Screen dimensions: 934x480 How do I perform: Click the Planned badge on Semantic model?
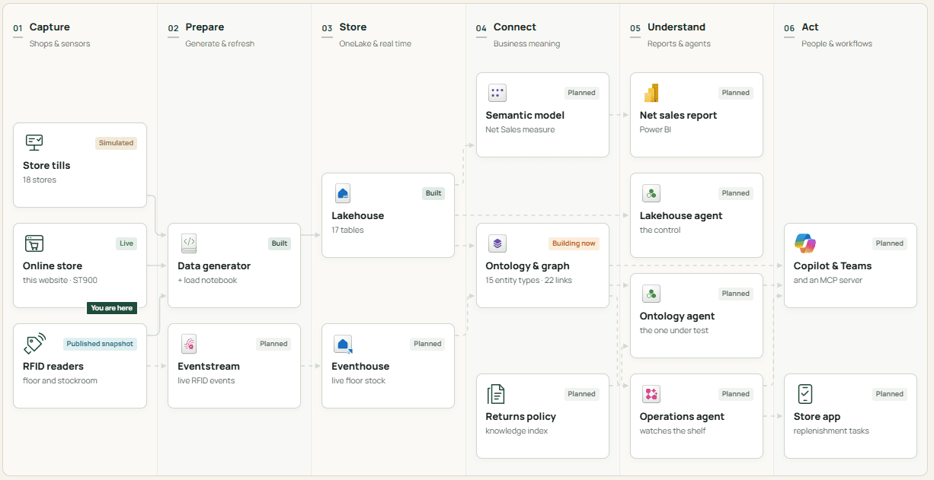581,93
